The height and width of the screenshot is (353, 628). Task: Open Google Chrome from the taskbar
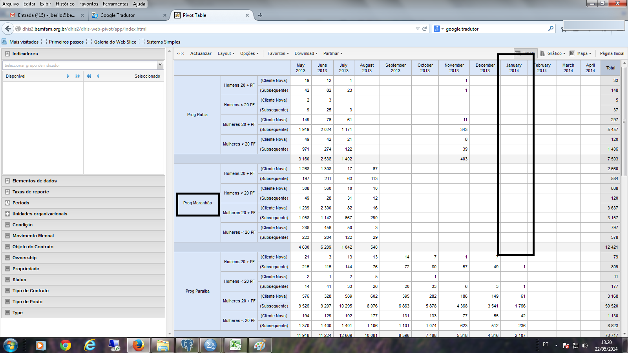(66, 345)
